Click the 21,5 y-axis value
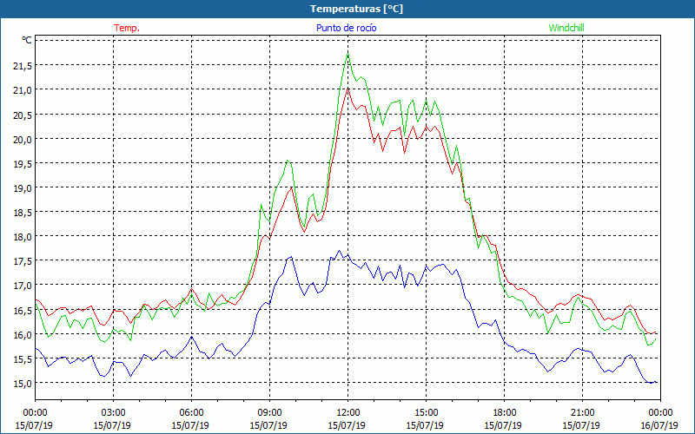This screenshot has width=695, height=434. click(x=23, y=66)
